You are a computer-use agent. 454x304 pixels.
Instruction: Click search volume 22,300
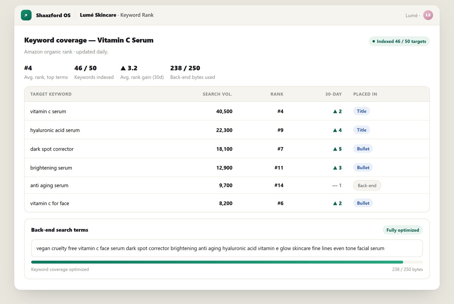224,130
